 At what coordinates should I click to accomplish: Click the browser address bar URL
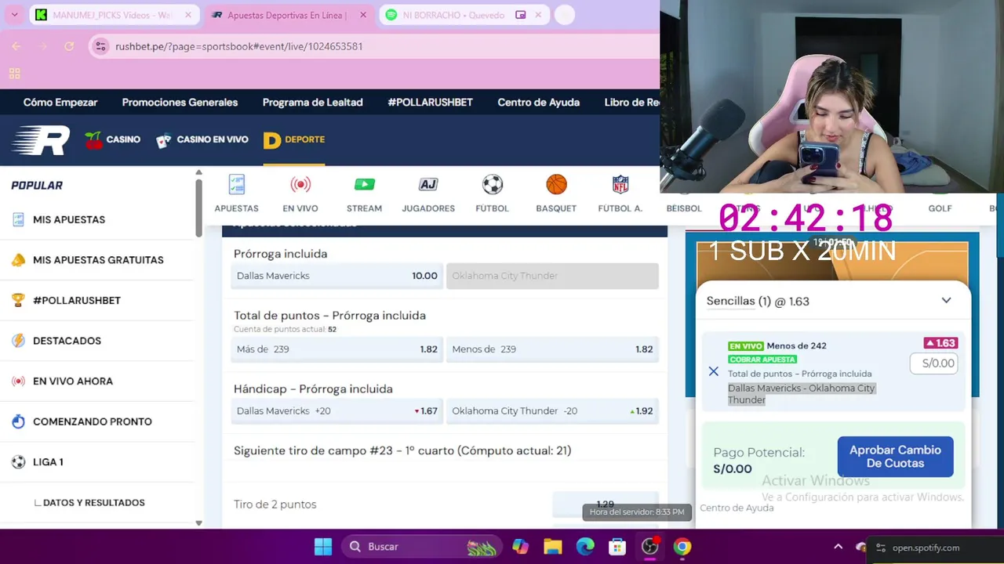coord(239,46)
